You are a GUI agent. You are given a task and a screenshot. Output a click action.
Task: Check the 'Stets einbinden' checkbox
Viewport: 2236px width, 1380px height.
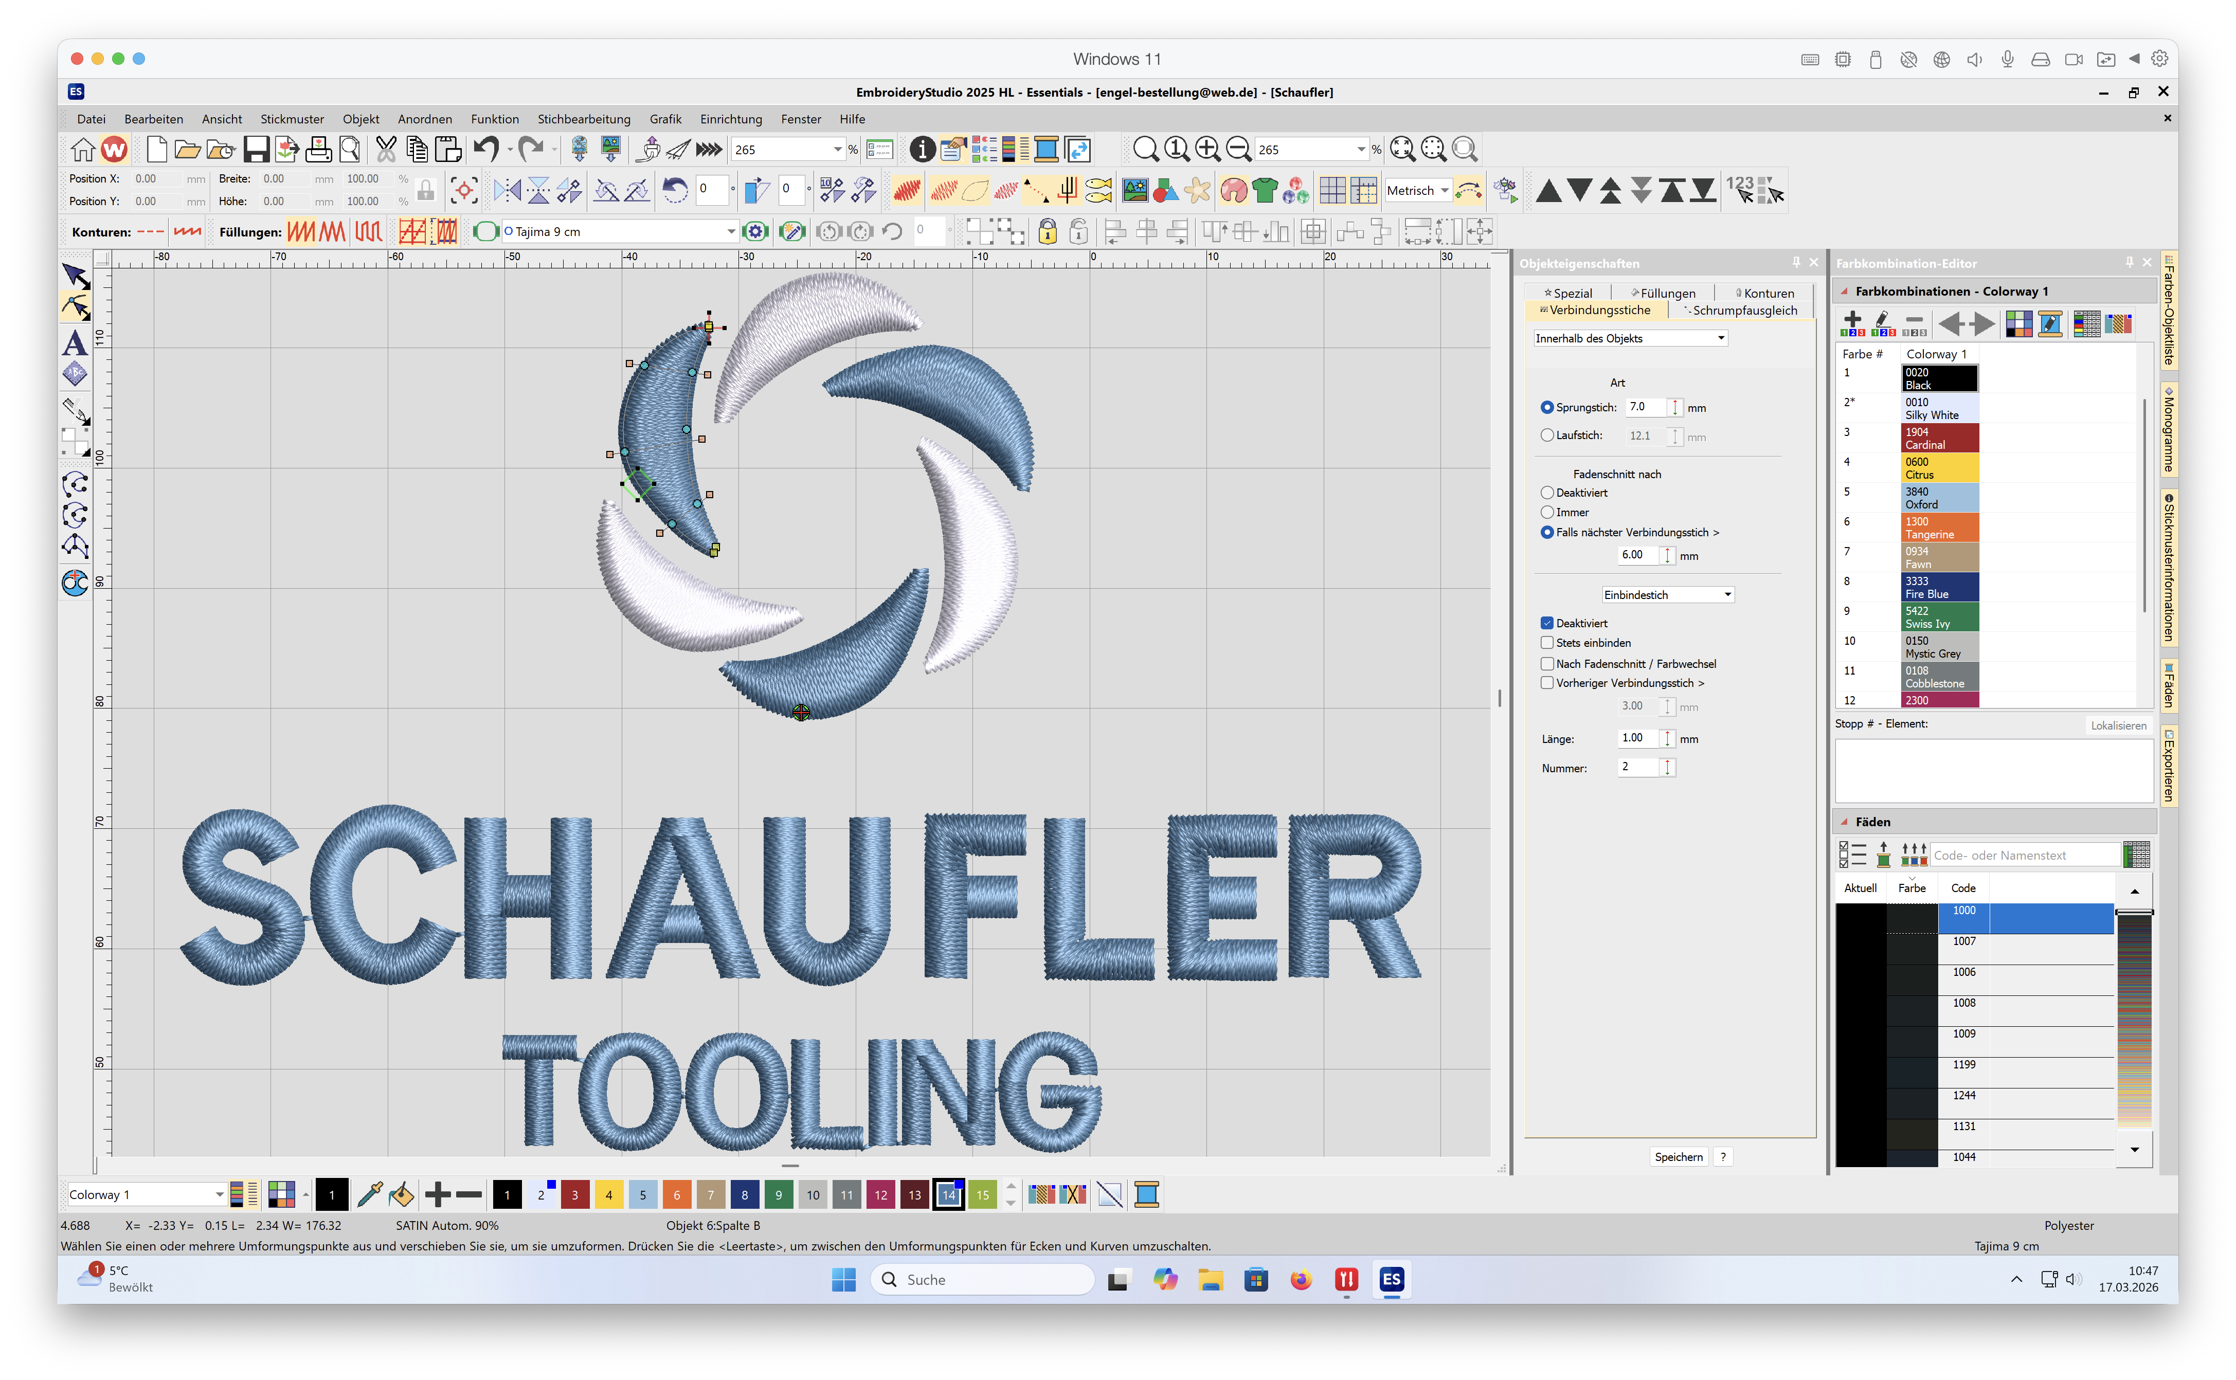[1547, 643]
